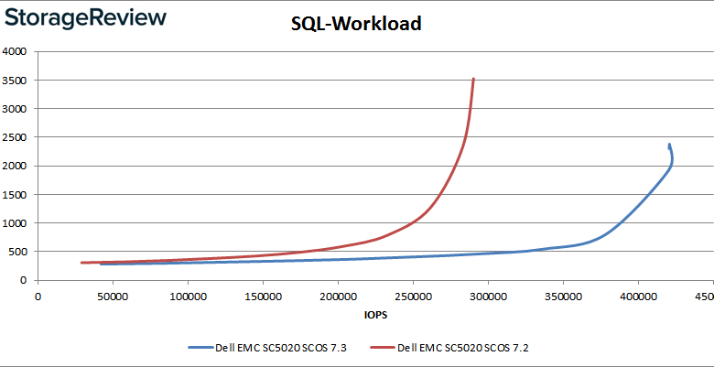714x367 pixels.
Task: Click the 3500 y-axis label
Action: (16, 81)
